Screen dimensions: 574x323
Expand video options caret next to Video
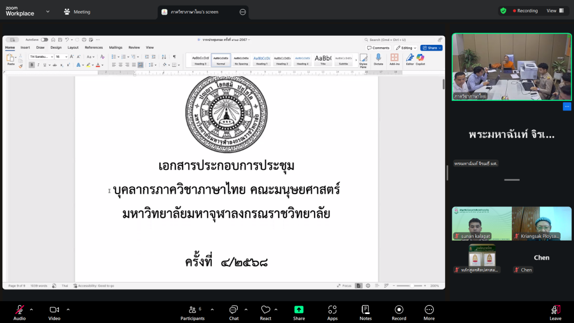[68, 310]
